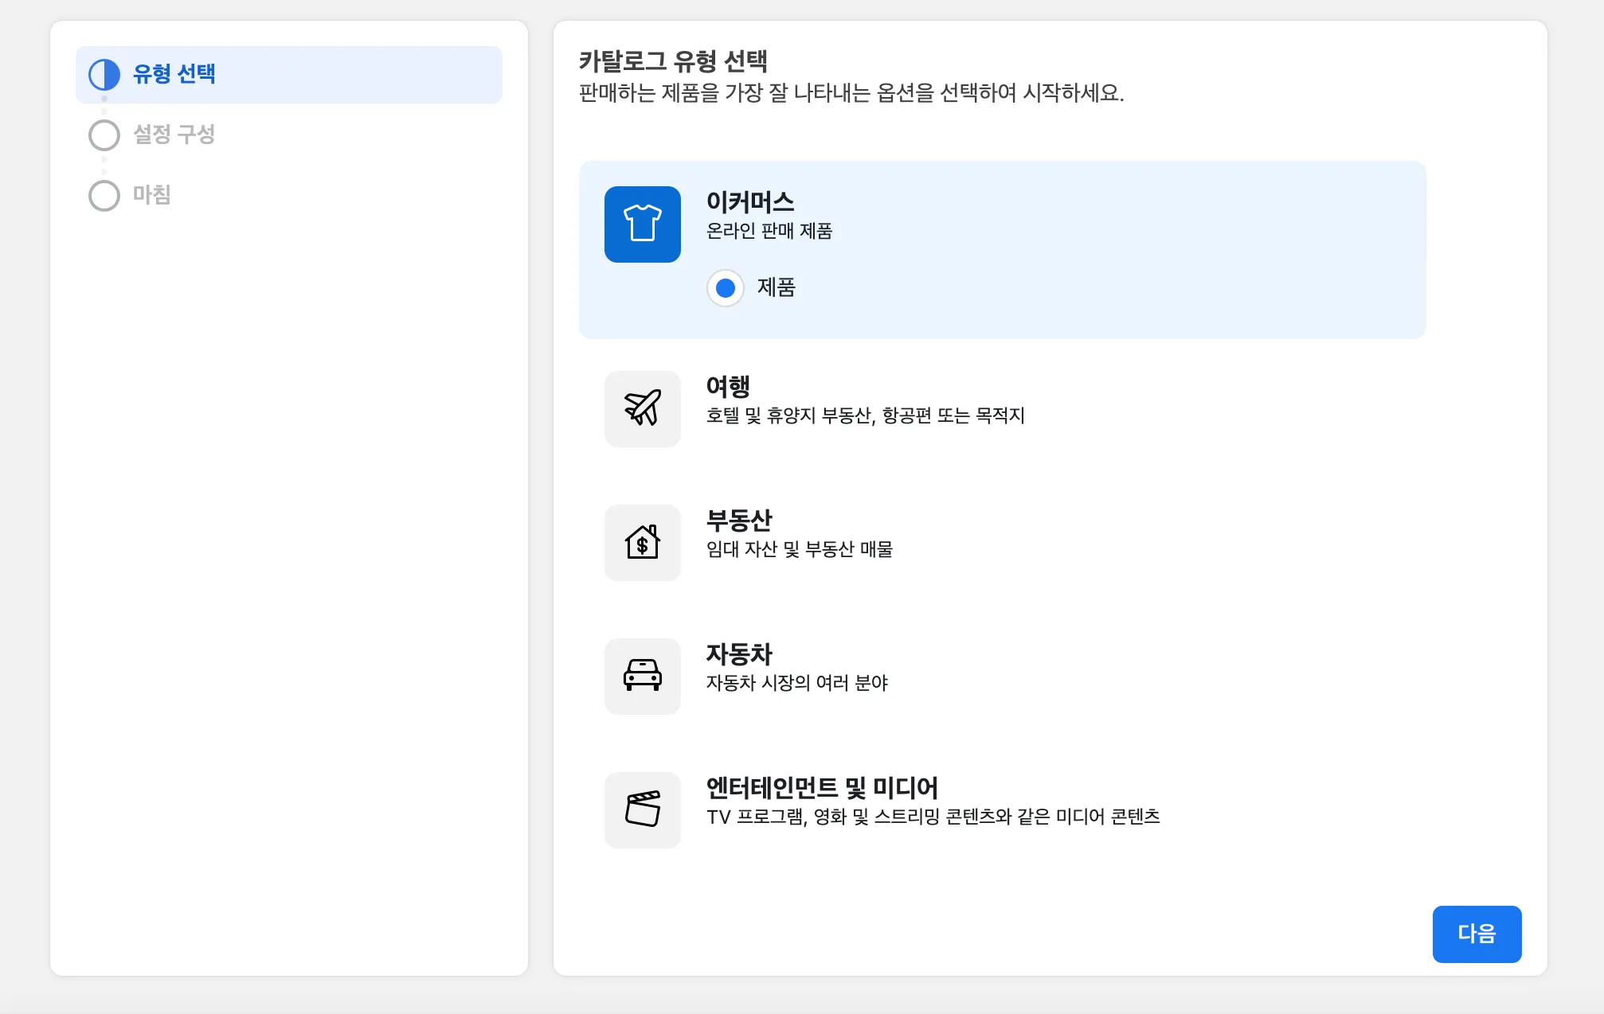
Task: Click the real estate house icon
Action: click(642, 542)
